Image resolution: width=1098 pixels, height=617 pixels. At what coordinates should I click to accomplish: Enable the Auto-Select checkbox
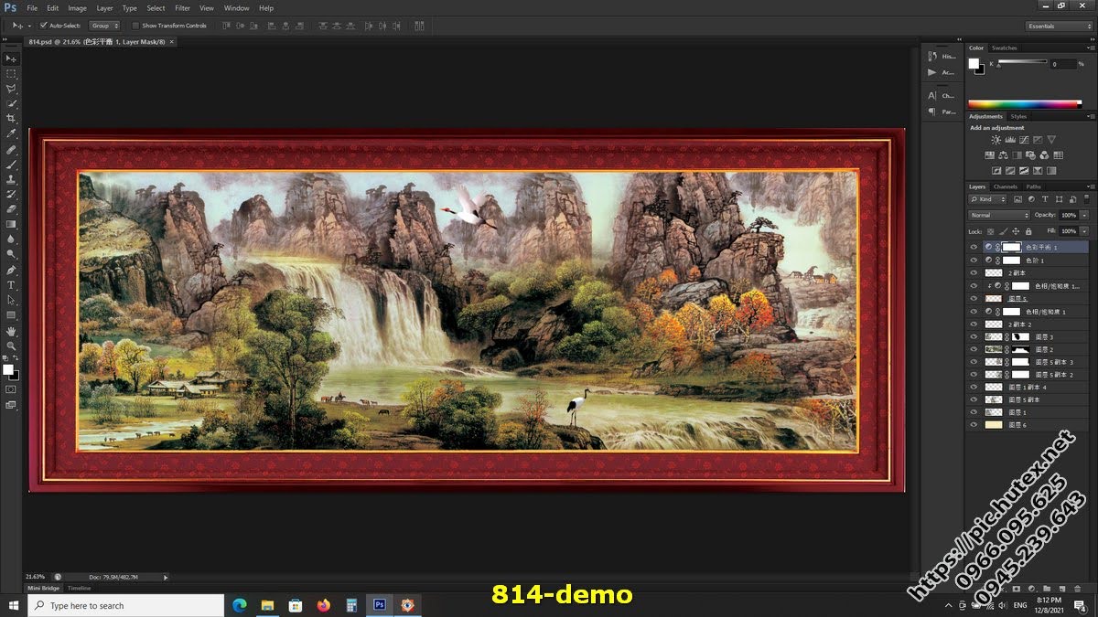click(43, 26)
